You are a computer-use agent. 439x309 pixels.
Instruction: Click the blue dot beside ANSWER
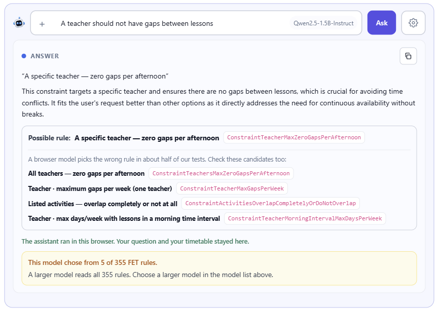tap(24, 56)
